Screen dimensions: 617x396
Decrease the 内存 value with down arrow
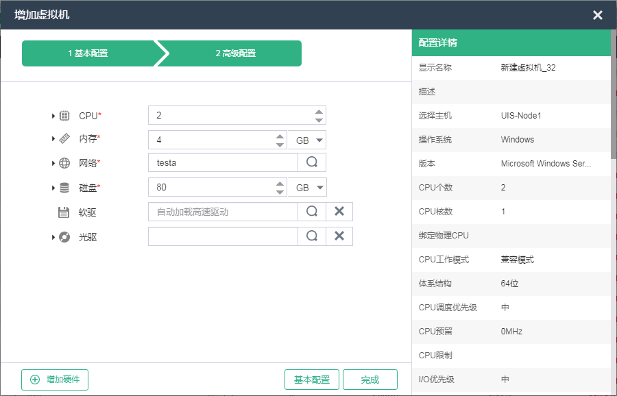(x=280, y=144)
